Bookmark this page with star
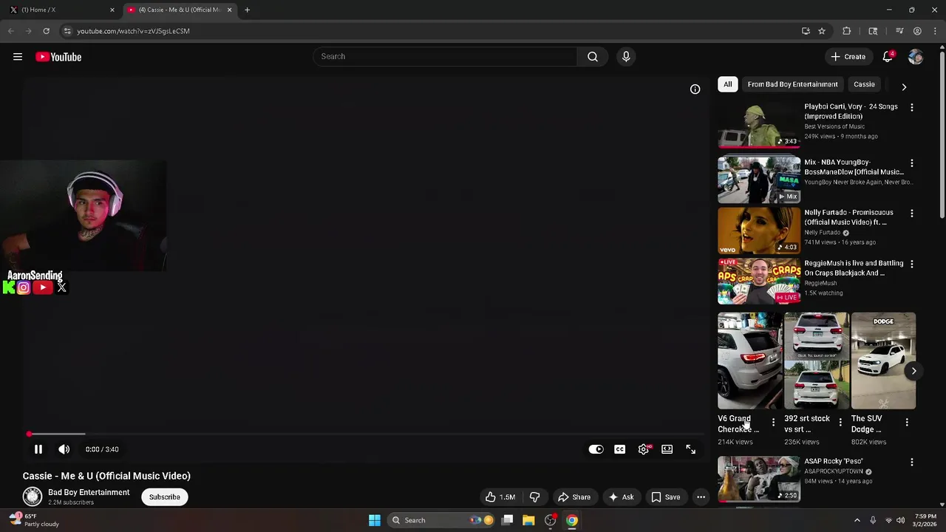Screen dimensions: 946x532 tap(821, 31)
